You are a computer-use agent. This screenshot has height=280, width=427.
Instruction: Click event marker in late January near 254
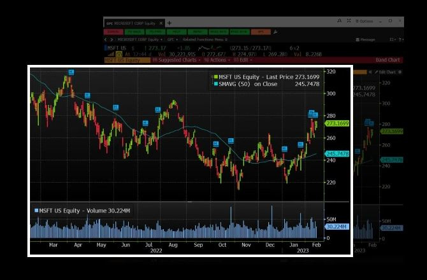pos(300,144)
